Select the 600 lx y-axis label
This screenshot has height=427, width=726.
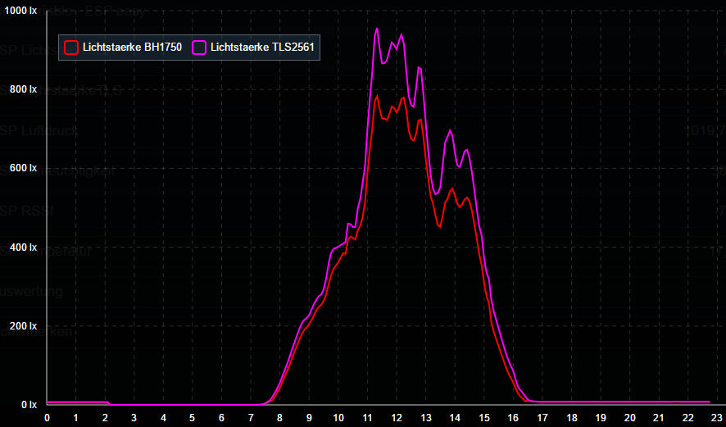click(x=23, y=168)
